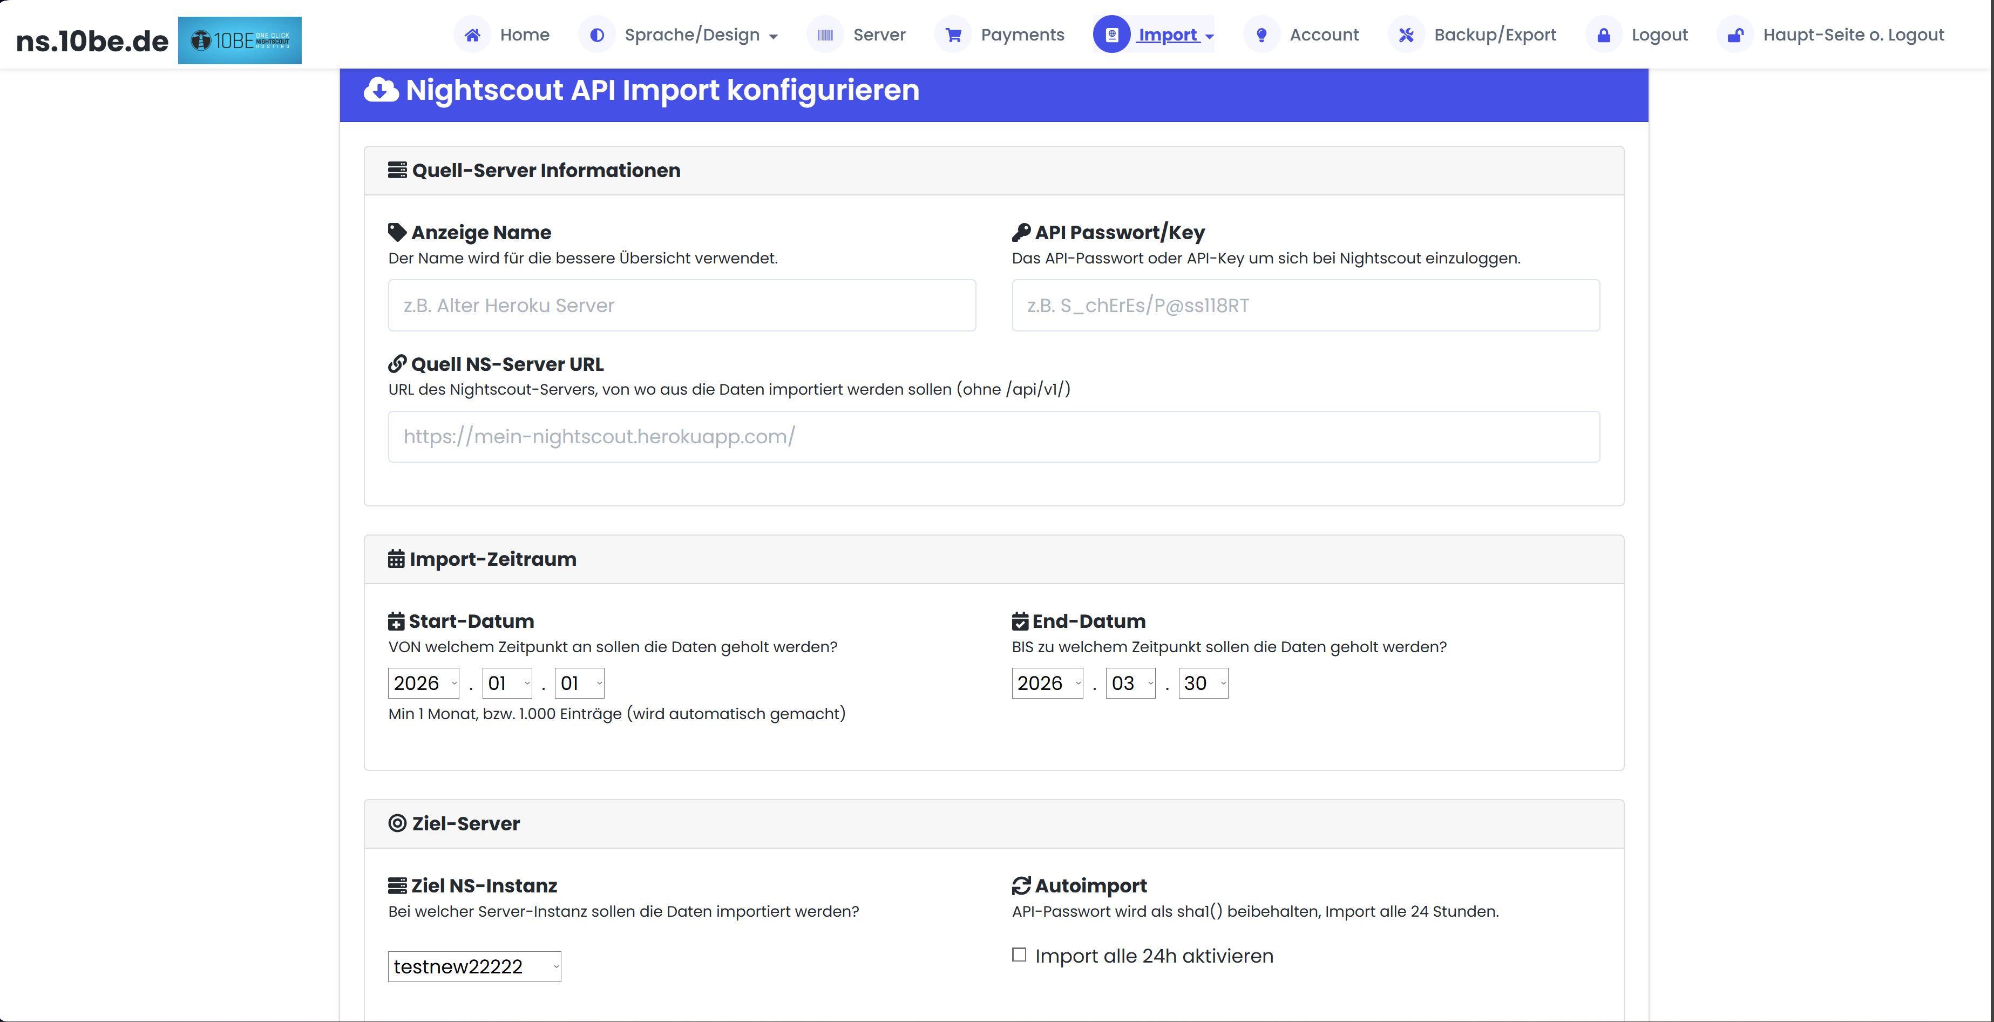Click the checked calendar icon beside End-Datum
Screen dimensions: 1994x1022
[x=1020, y=620]
